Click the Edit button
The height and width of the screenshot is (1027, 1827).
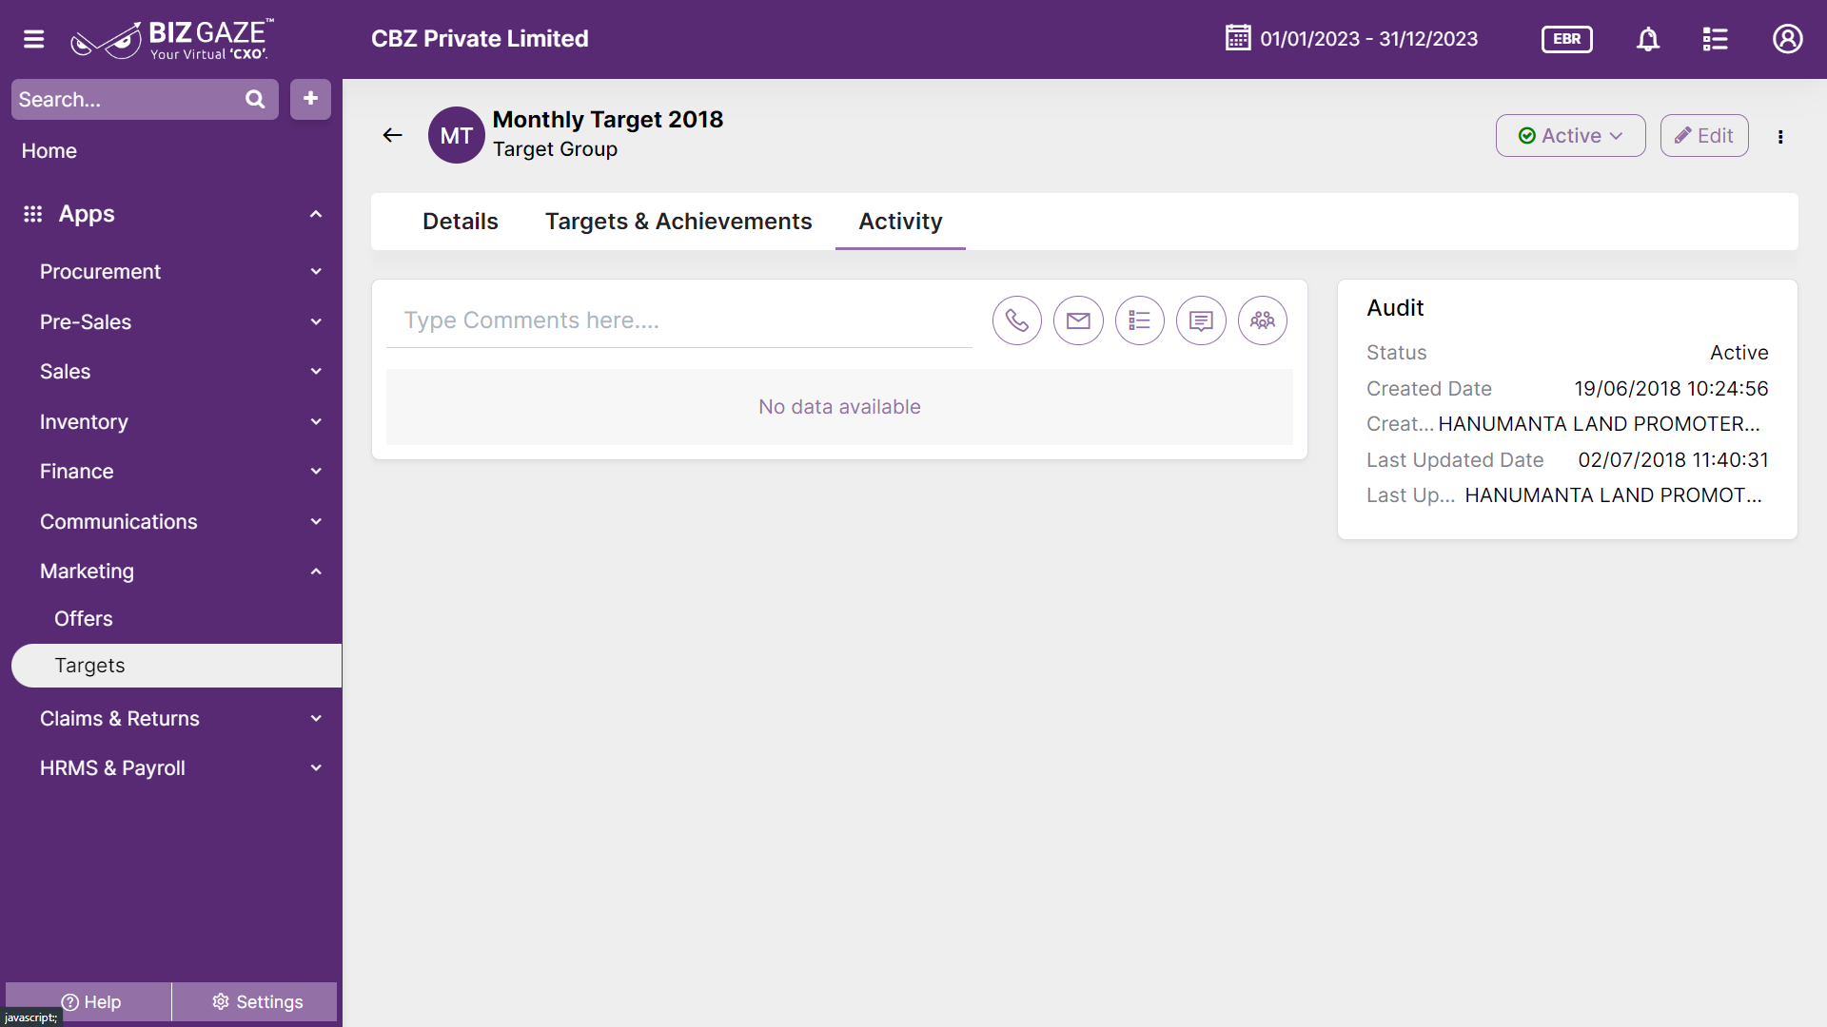(x=1704, y=136)
